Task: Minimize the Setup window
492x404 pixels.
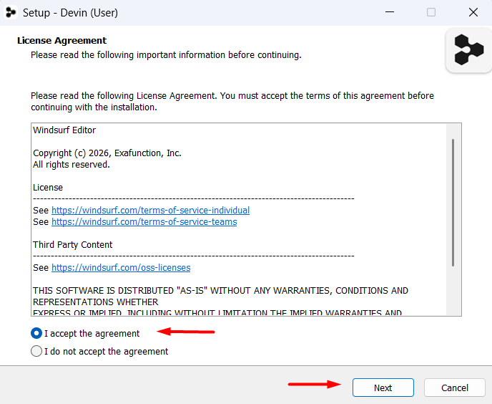Action: [x=390, y=12]
